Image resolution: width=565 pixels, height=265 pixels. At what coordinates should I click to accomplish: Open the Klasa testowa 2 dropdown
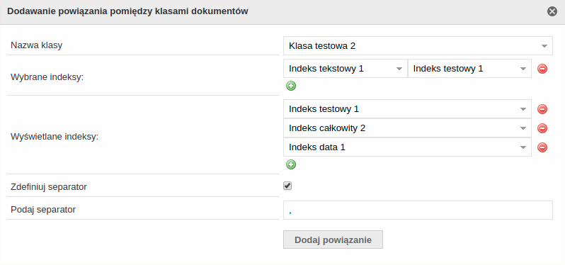coord(418,46)
